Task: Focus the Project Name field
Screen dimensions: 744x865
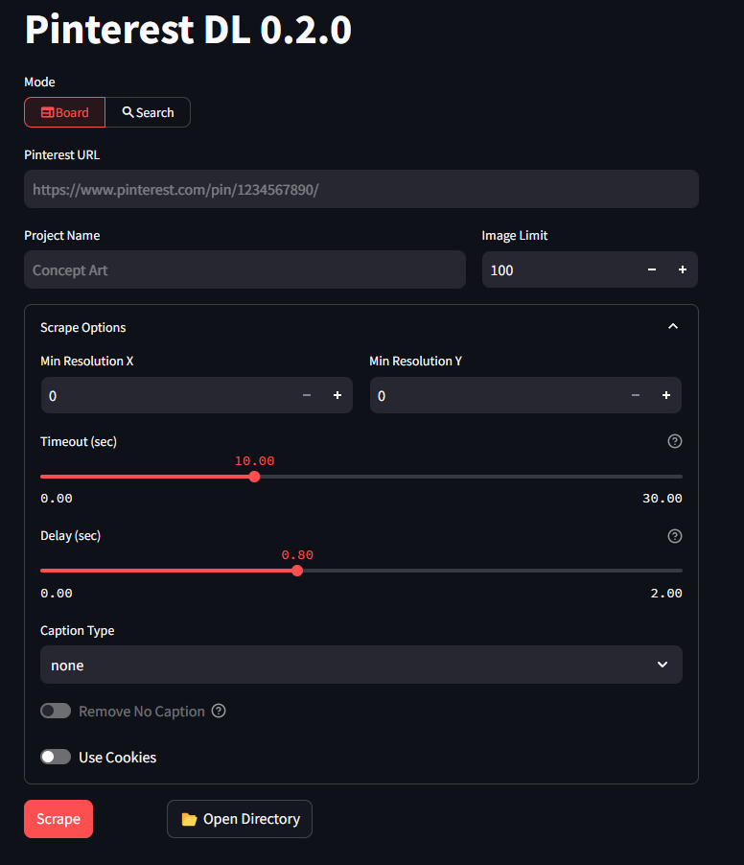Action: coord(244,269)
